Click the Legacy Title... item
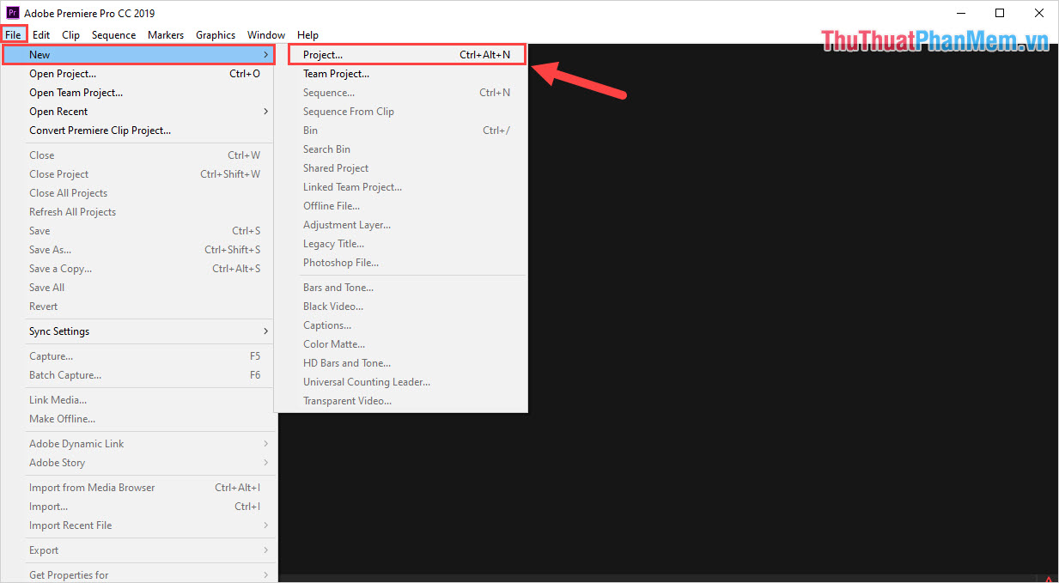The width and height of the screenshot is (1059, 583). (x=400, y=244)
